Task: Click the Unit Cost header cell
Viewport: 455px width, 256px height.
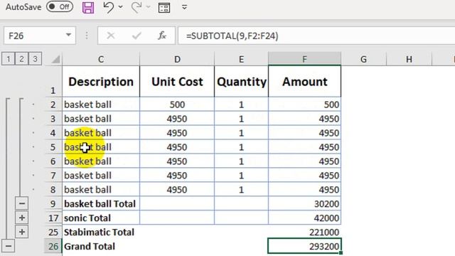Action: (x=177, y=82)
